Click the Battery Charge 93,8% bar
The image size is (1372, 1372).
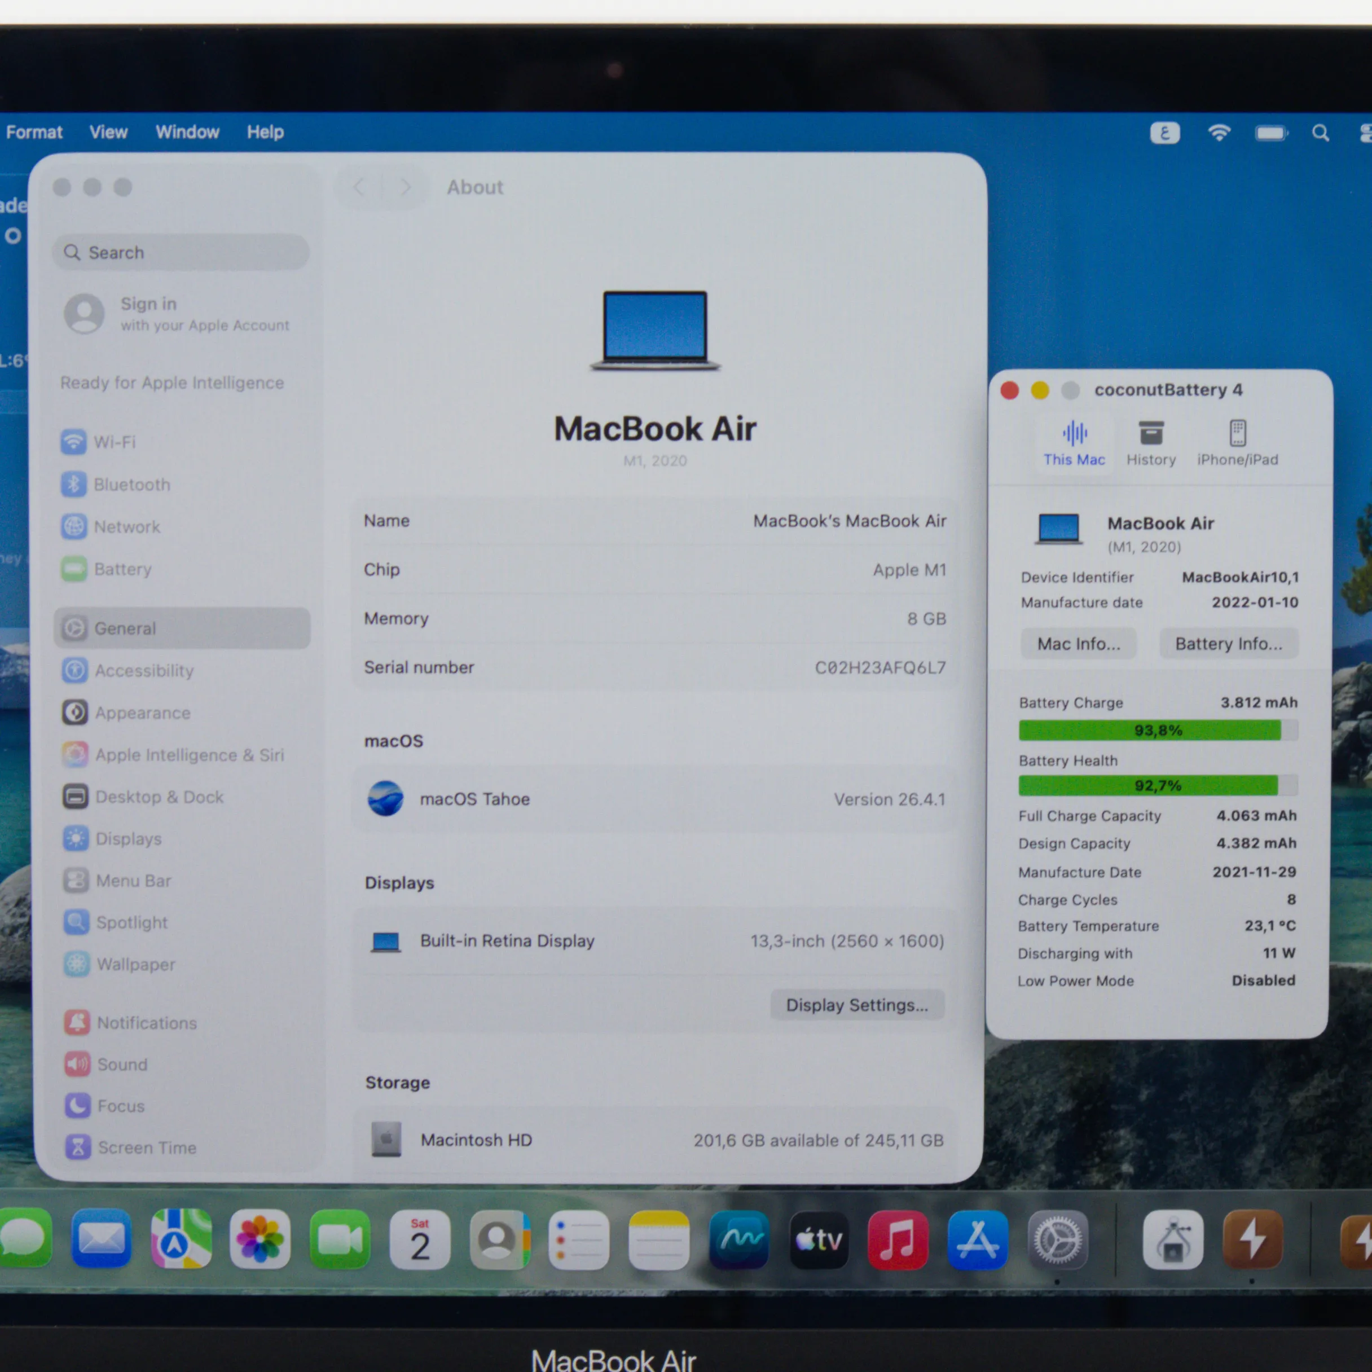coord(1158,730)
